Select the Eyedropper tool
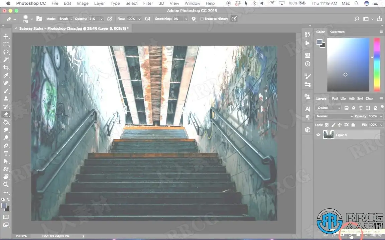Screen dimensions: 385x240 point(6,75)
